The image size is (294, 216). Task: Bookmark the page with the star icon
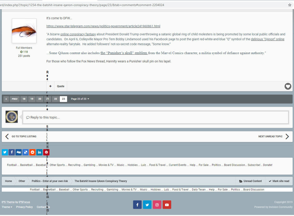point(290,5)
